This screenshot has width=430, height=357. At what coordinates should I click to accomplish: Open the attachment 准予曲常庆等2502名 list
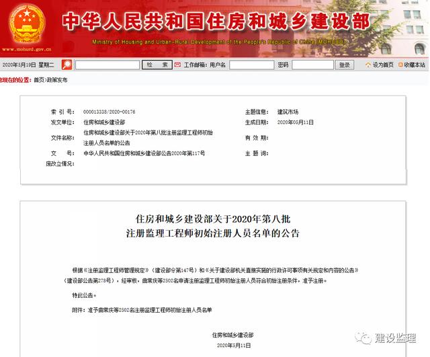click(x=150, y=310)
